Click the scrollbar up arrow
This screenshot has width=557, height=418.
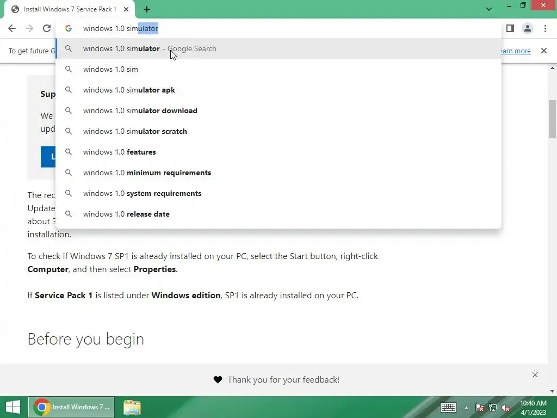pyautogui.click(x=552, y=68)
